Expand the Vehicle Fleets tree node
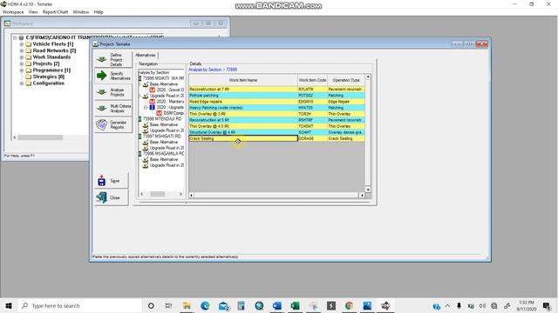The width and height of the screenshot is (558, 313). point(21,44)
